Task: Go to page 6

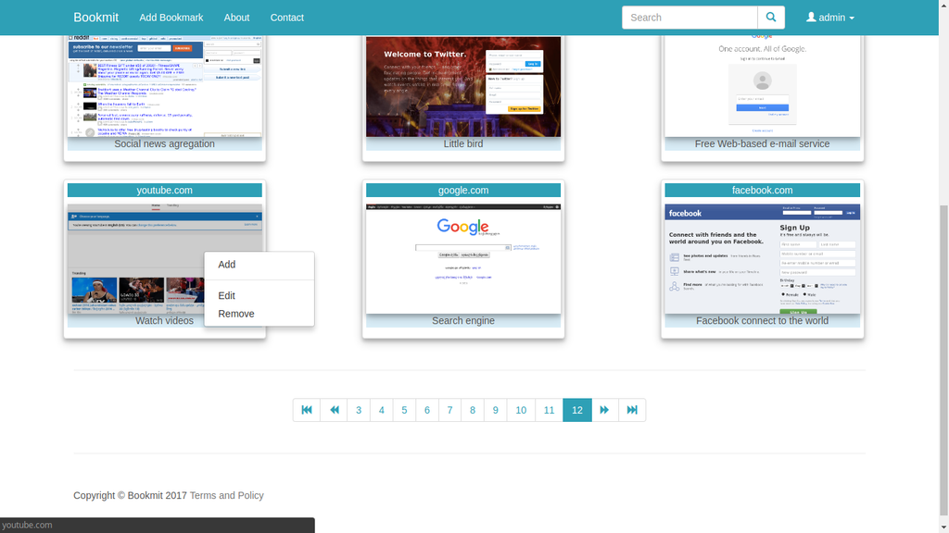Action: [427, 410]
